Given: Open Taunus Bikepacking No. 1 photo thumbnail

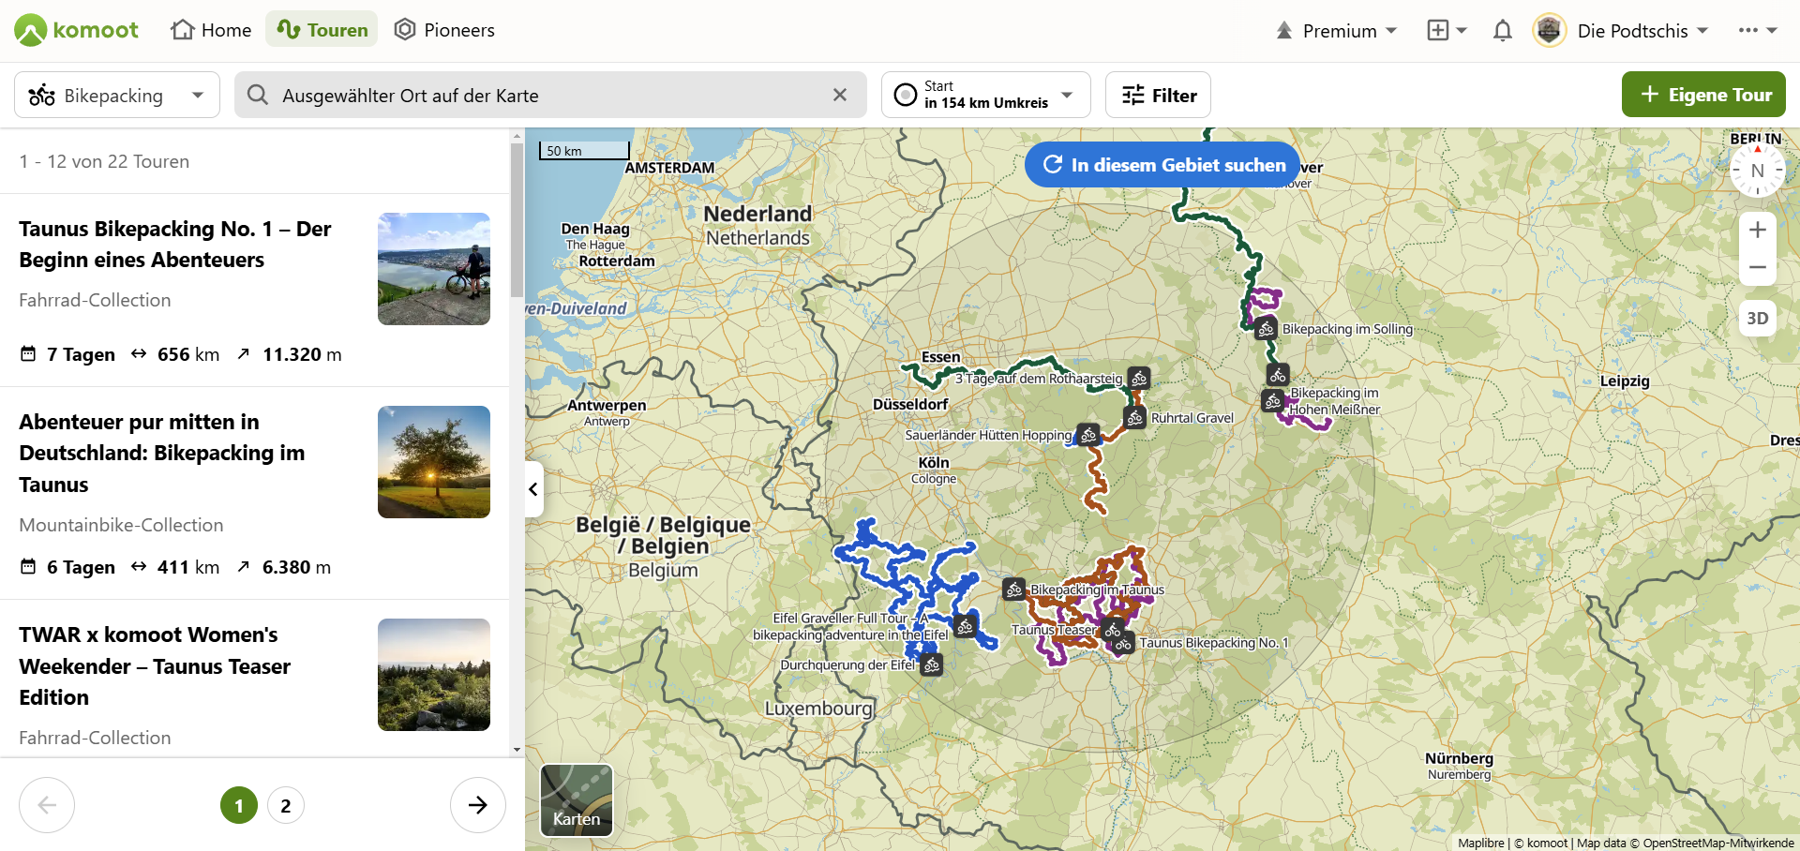Looking at the screenshot, I should pos(434,269).
